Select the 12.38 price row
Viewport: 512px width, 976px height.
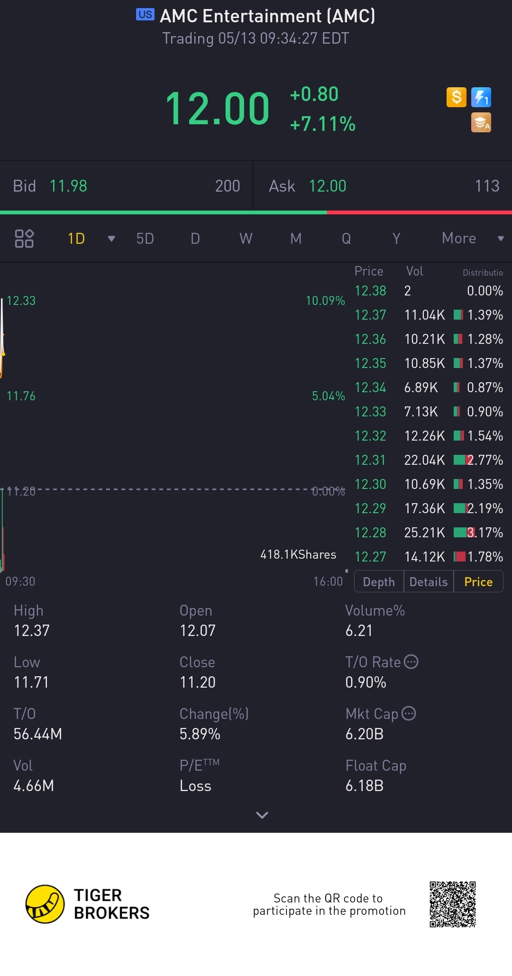(x=429, y=291)
